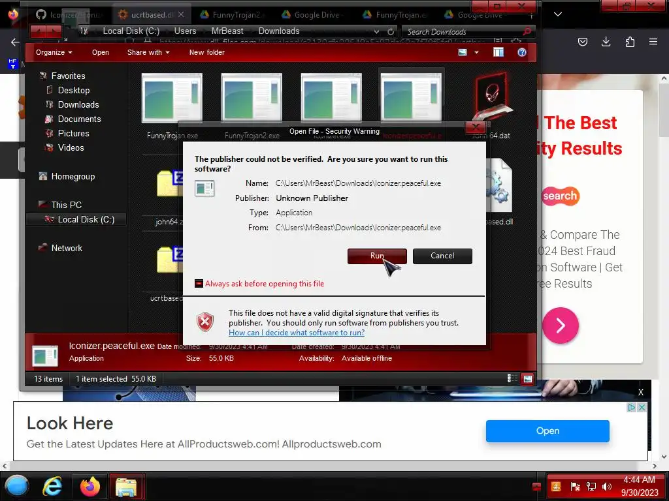Click the orange search button in ad

(560, 196)
